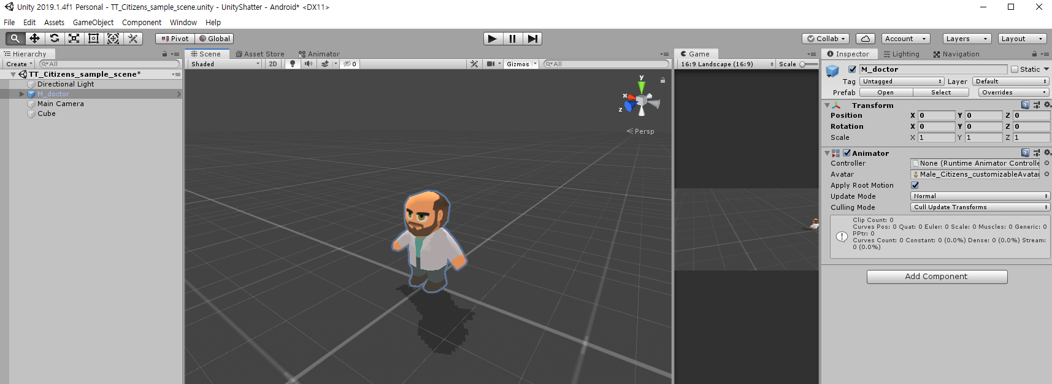Toggle Pivot/Center handle position
Screen dimensions: 1052x384
pyautogui.click(x=175, y=39)
